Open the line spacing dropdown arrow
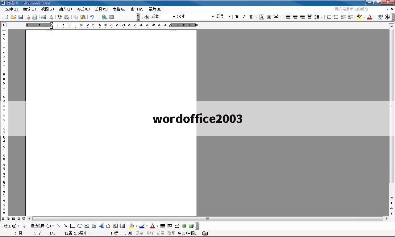Viewport: 395px width, 237px height. pos(322,17)
